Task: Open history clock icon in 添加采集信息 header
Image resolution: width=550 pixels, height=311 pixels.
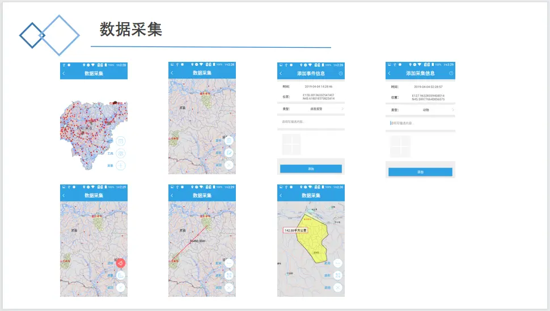Action: click(x=451, y=73)
